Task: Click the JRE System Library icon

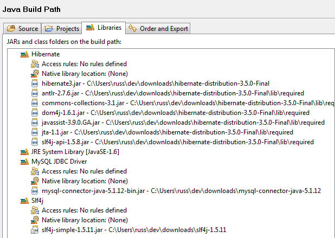Action: [24, 152]
